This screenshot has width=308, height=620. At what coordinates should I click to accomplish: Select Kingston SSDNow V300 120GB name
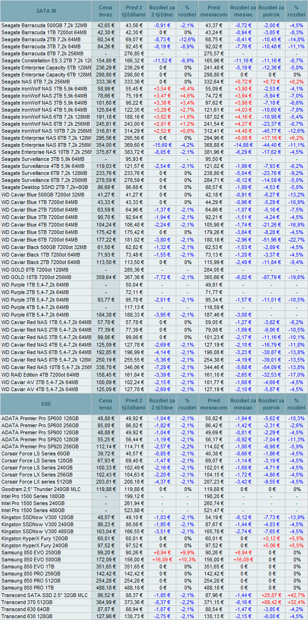[38, 517]
